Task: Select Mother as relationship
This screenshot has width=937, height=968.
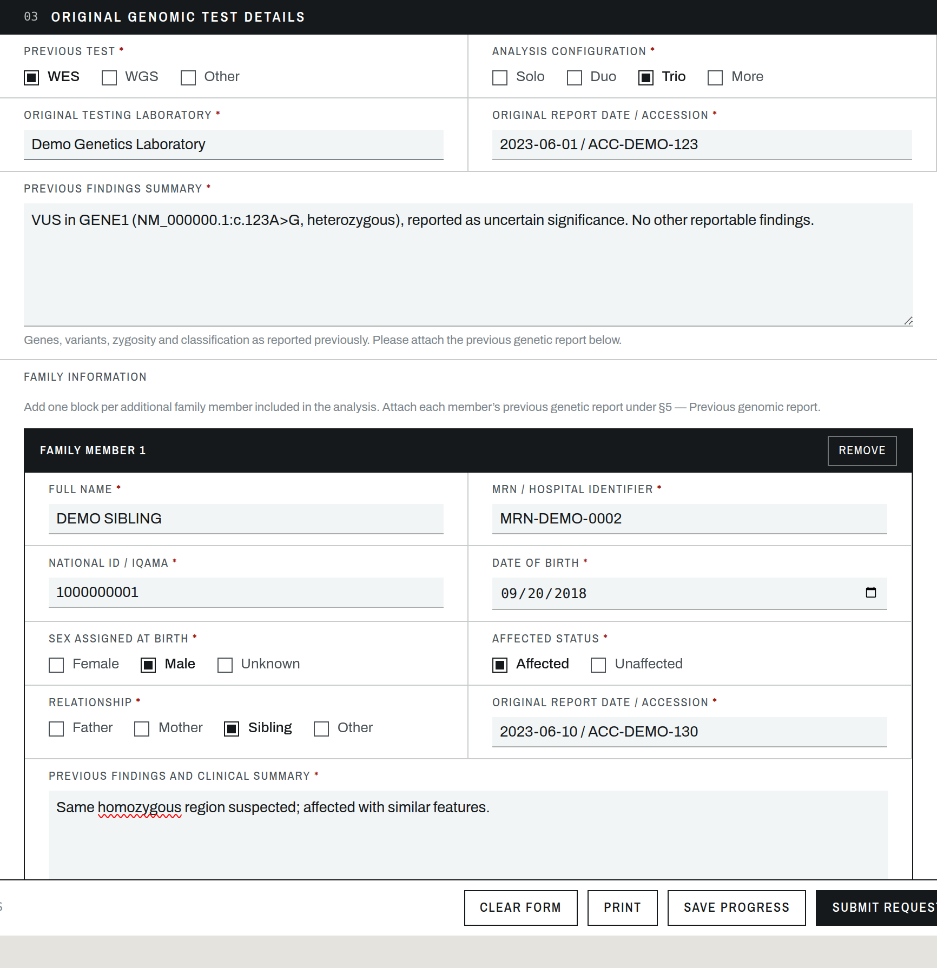Action: pos(142,729)
